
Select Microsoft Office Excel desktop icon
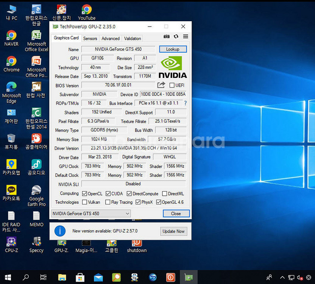pyautogui.click(x=36, y=41)
